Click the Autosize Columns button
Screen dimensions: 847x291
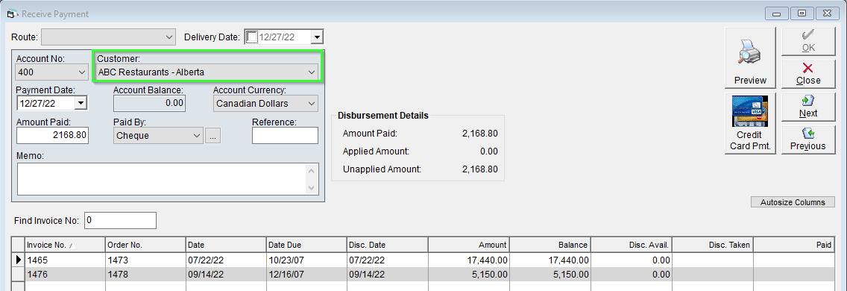tap(793, 202)
